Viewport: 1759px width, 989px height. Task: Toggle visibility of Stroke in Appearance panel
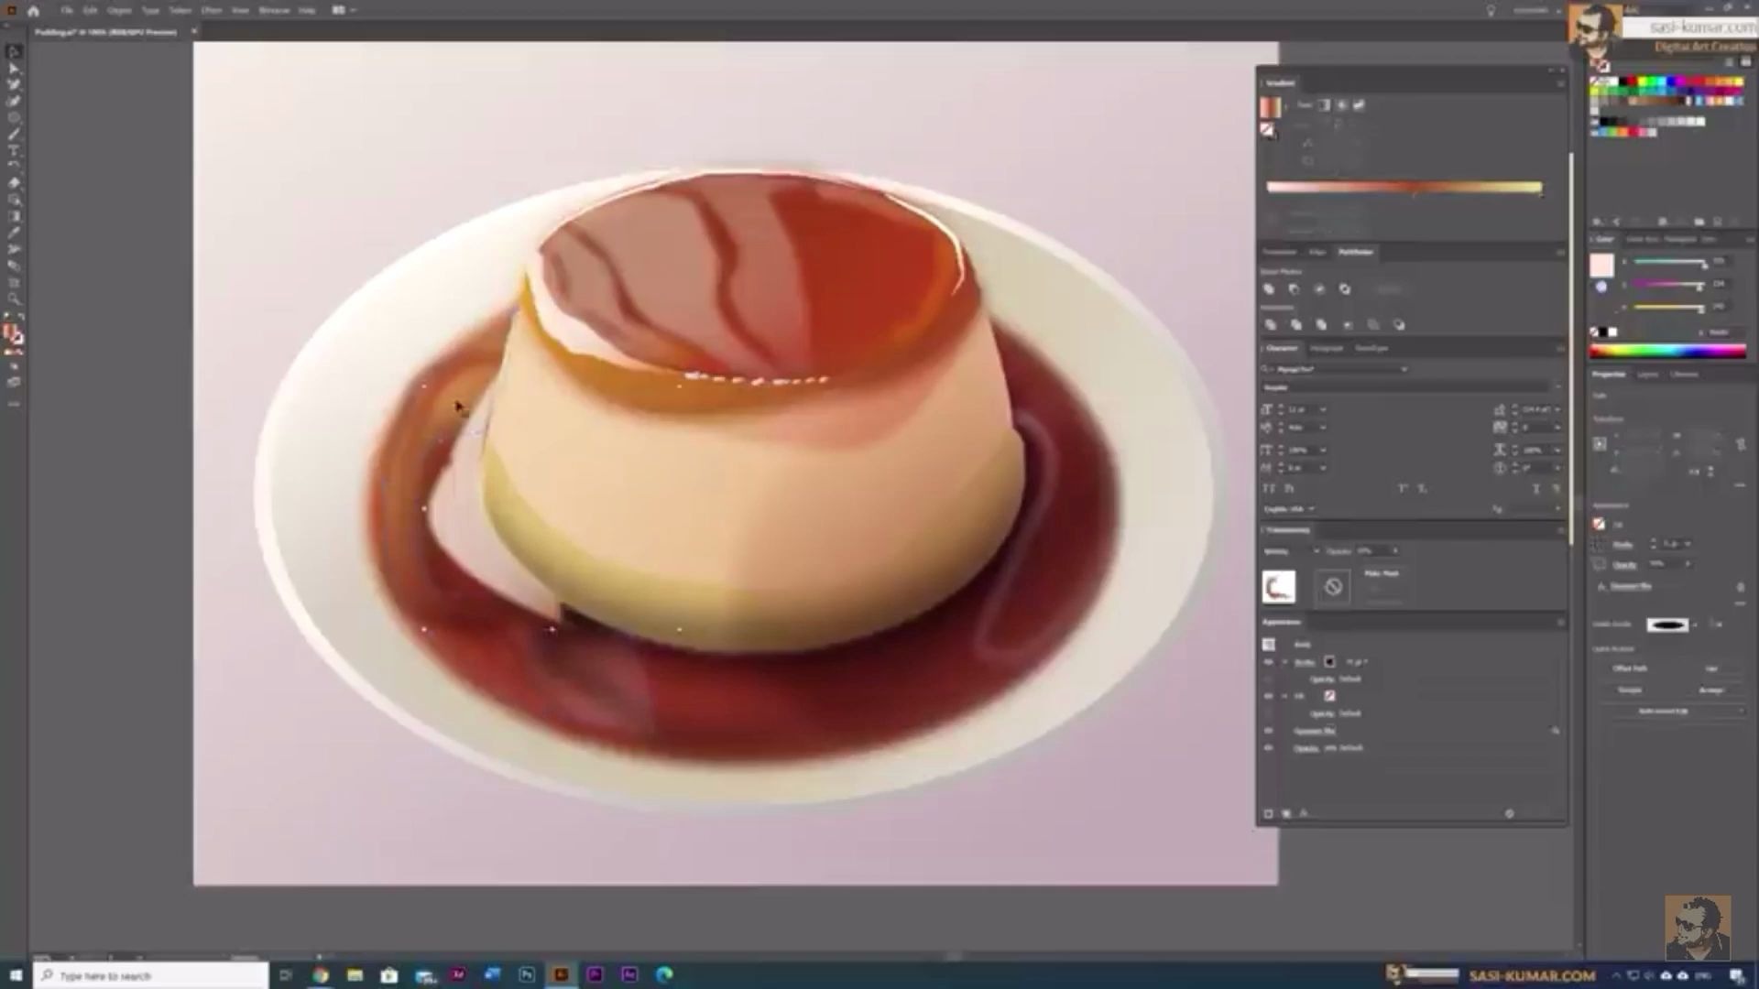tap(1269, 662)
